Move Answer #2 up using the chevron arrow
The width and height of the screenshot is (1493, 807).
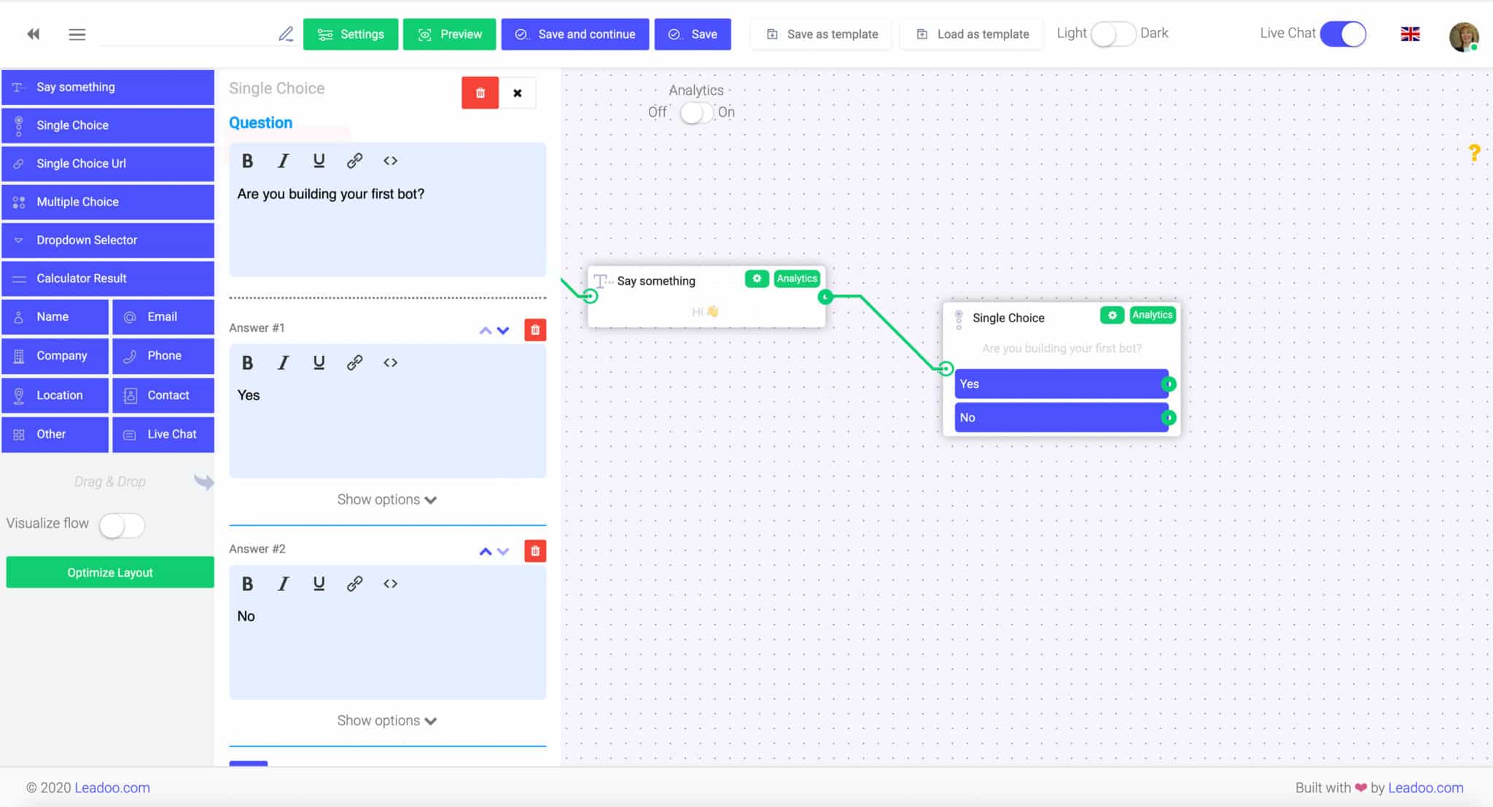coord(485,550)
